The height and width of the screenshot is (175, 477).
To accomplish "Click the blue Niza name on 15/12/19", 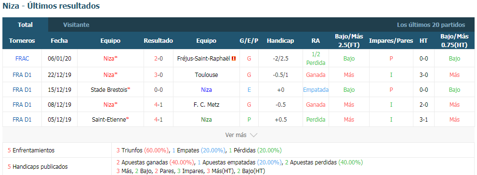I will 206,90.
